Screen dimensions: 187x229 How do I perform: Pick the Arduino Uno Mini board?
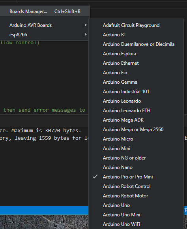[136, 215]
